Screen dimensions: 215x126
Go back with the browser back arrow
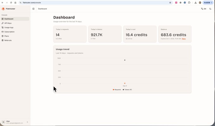pos(3,3)
